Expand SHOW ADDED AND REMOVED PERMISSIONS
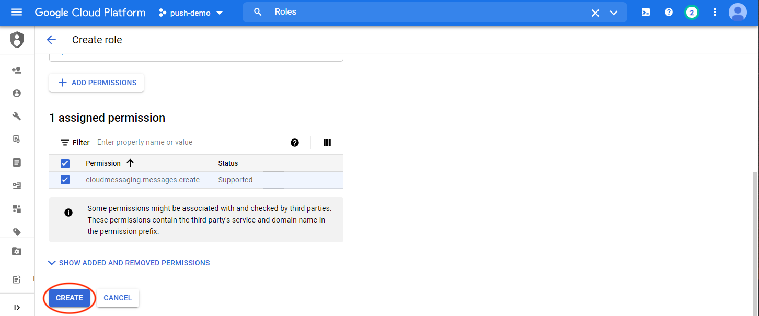 pyautogui.click(x=129, y=263)
